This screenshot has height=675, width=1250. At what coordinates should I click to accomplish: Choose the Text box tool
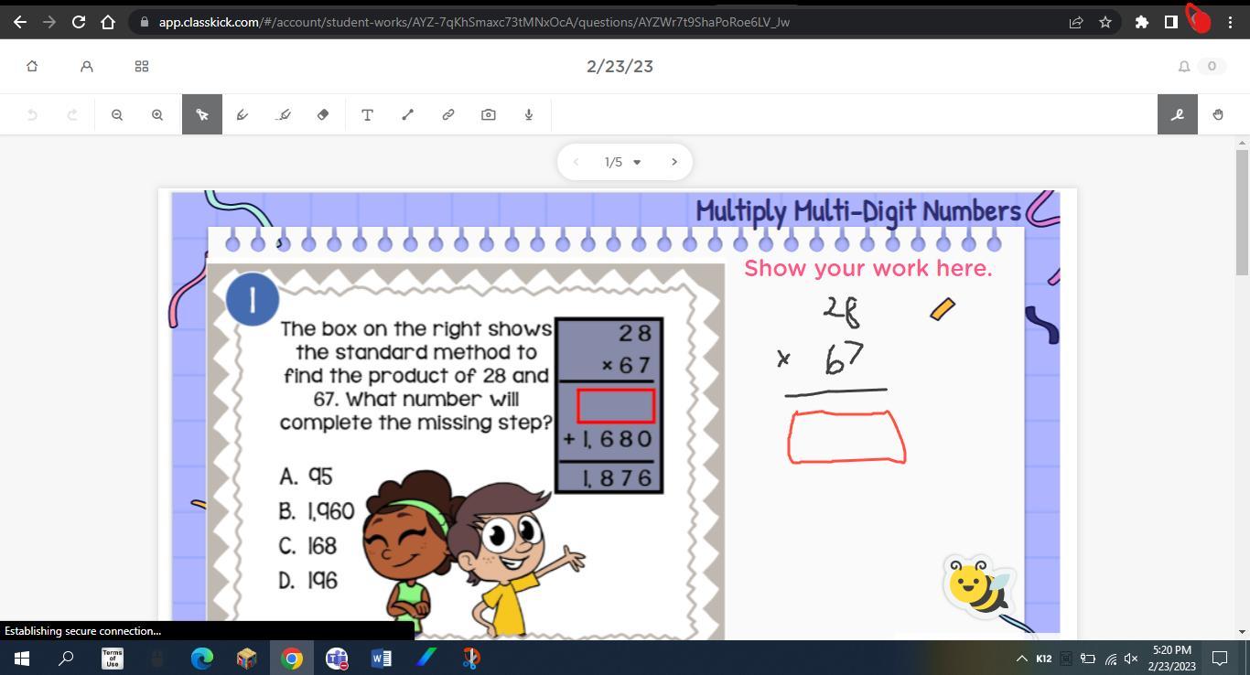tap(367, 114)
